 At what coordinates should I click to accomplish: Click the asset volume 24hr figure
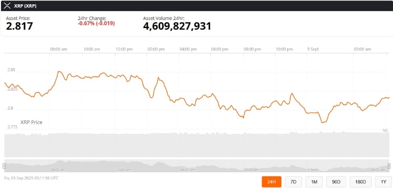[177, 26]
